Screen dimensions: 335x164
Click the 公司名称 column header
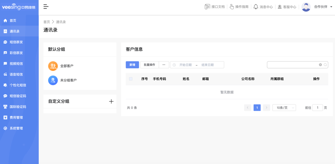pyautogui.click(x=248, y=79)
